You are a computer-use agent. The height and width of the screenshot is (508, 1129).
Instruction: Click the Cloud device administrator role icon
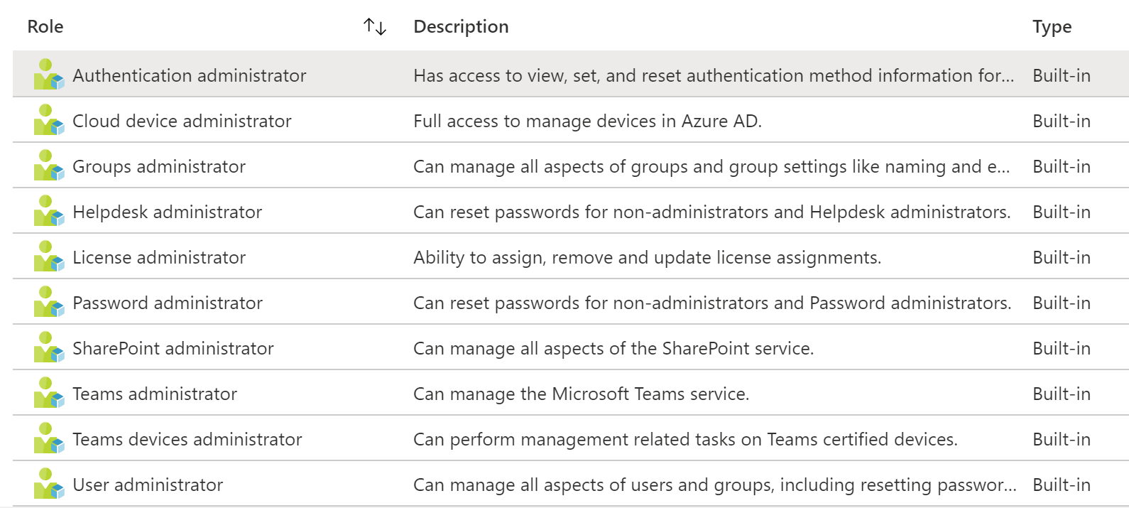pos(48,120)
